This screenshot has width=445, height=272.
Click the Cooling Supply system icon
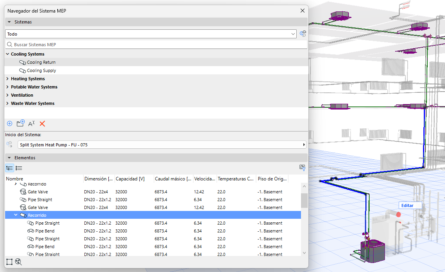(22, 70)
